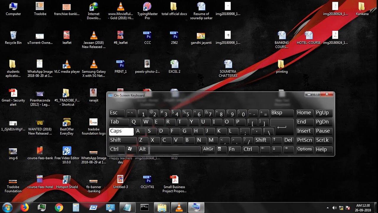The image size is (378, 213).
Task: Toggle the ScrLk key on keyboard
Action: coord(324,141)
